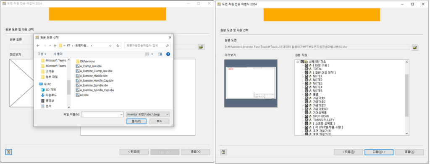Open help icon in wizard showing resource tree

[223, 152]
